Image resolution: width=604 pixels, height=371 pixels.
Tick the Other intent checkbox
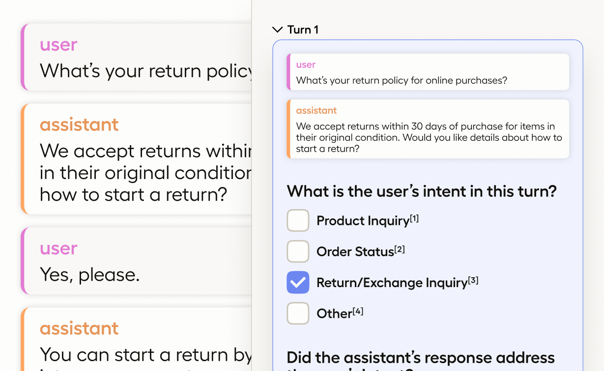click(298, 314)
